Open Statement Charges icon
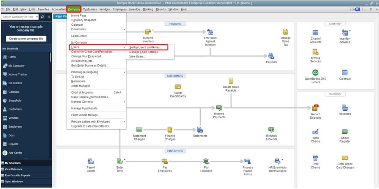Screen dimensions: 379x189 click(139, 130)
